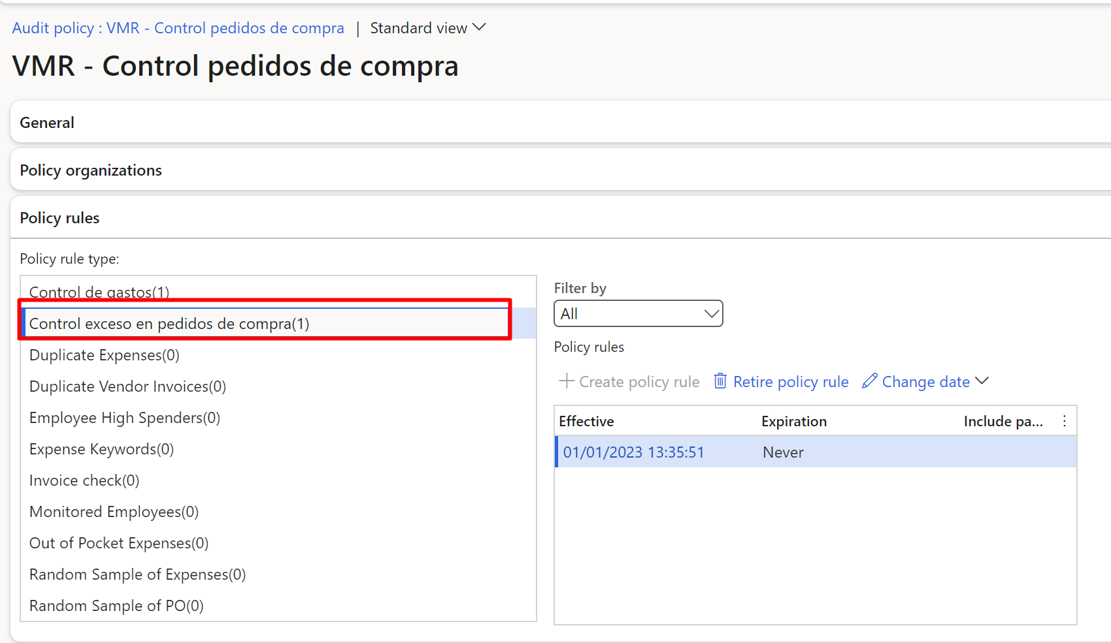
Task: Open grid column options three-dot menu
Action: [x=1065, y=421]
